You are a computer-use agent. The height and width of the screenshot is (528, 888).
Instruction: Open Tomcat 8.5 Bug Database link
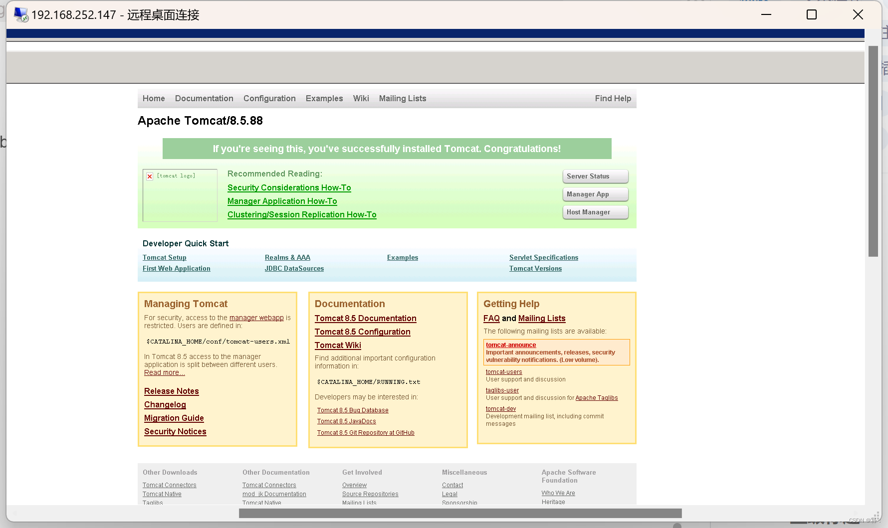[353, 410]
